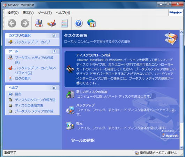Click the verify backup archive toolbar icon
This screenshot has height=157, width=185.
pyautogui.click(x=52, y=23)
